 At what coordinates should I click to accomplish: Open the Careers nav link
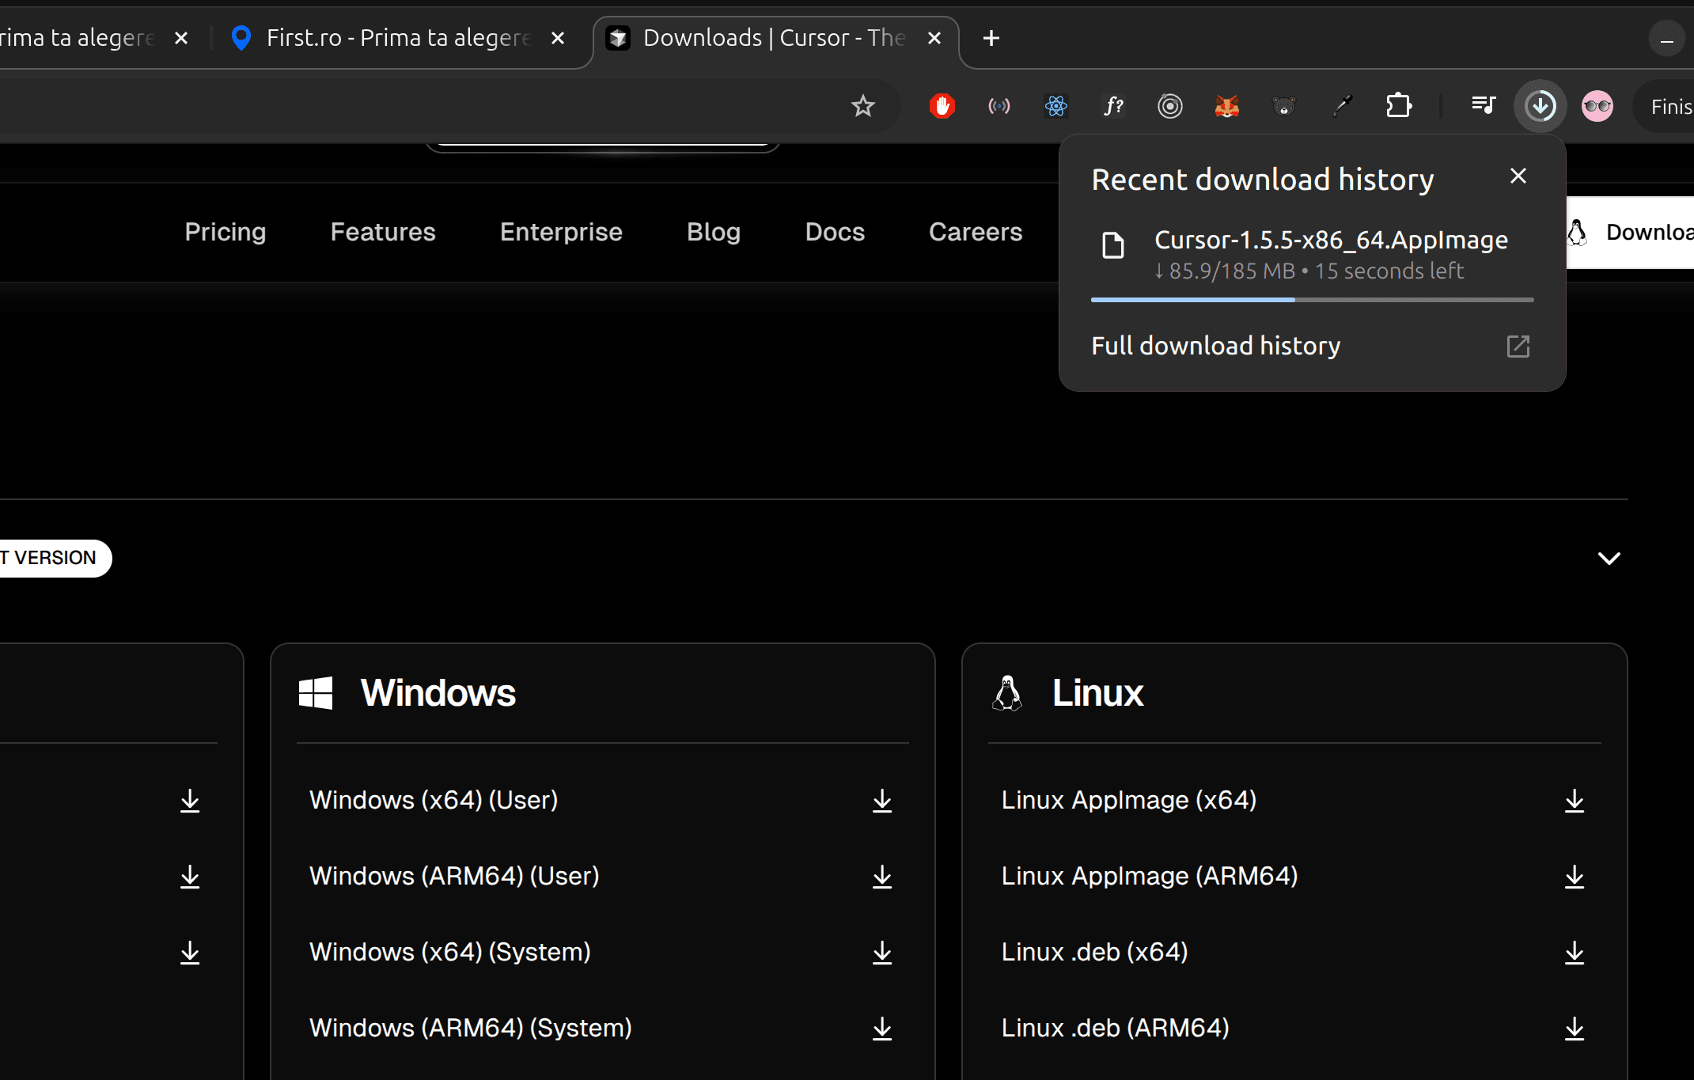click(976, 232)
